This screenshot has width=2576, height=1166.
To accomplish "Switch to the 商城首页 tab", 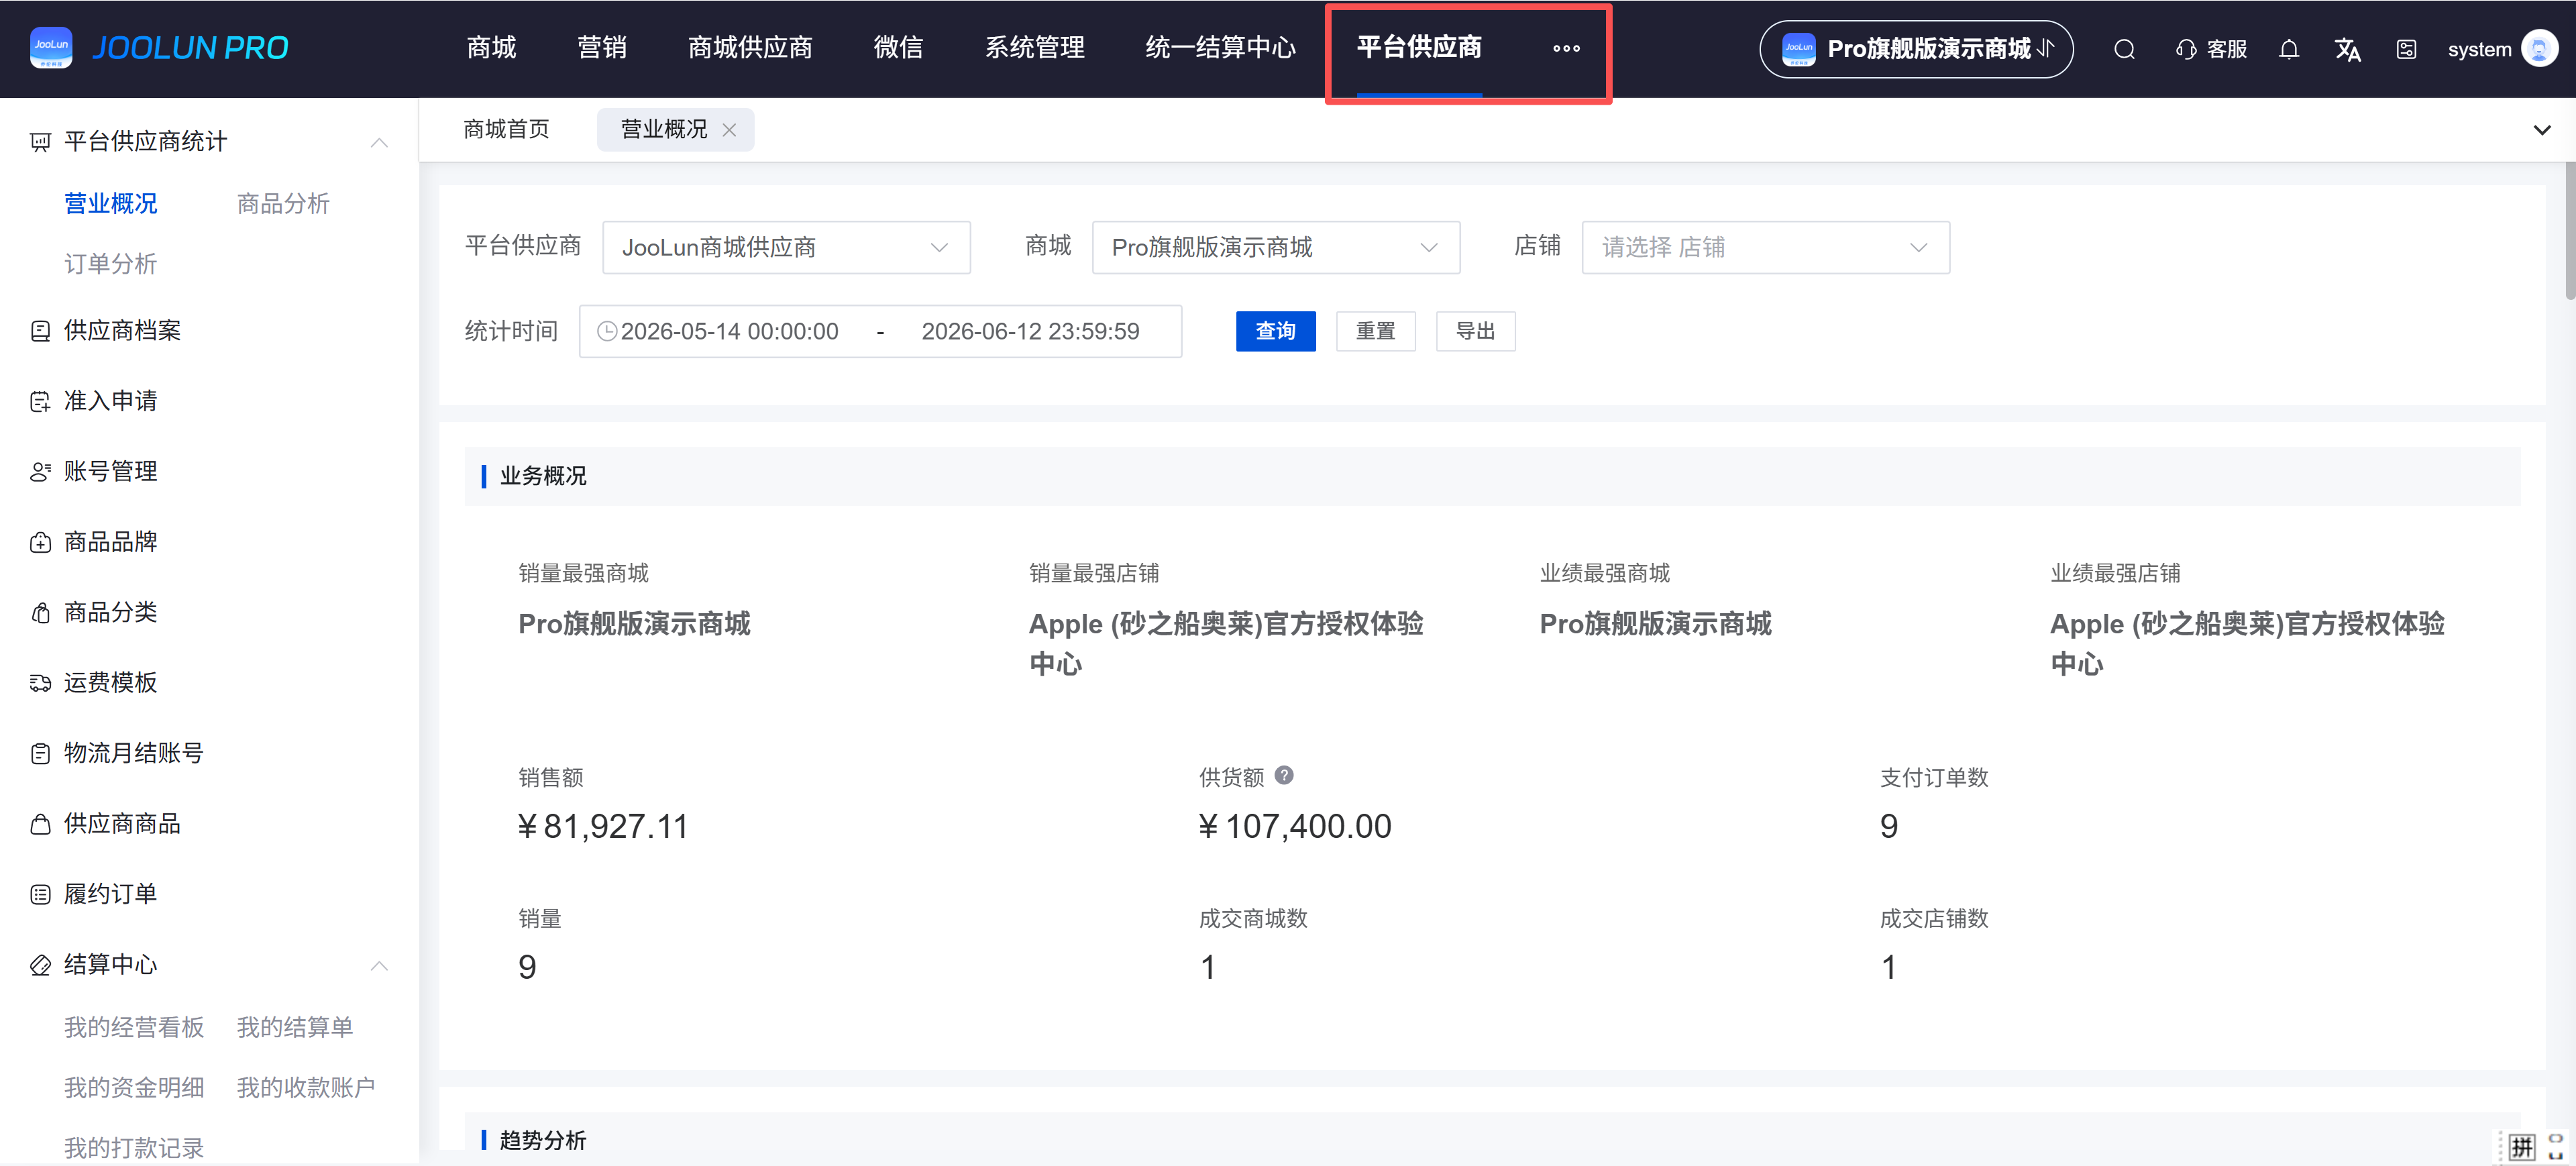I will click(506, 130).
